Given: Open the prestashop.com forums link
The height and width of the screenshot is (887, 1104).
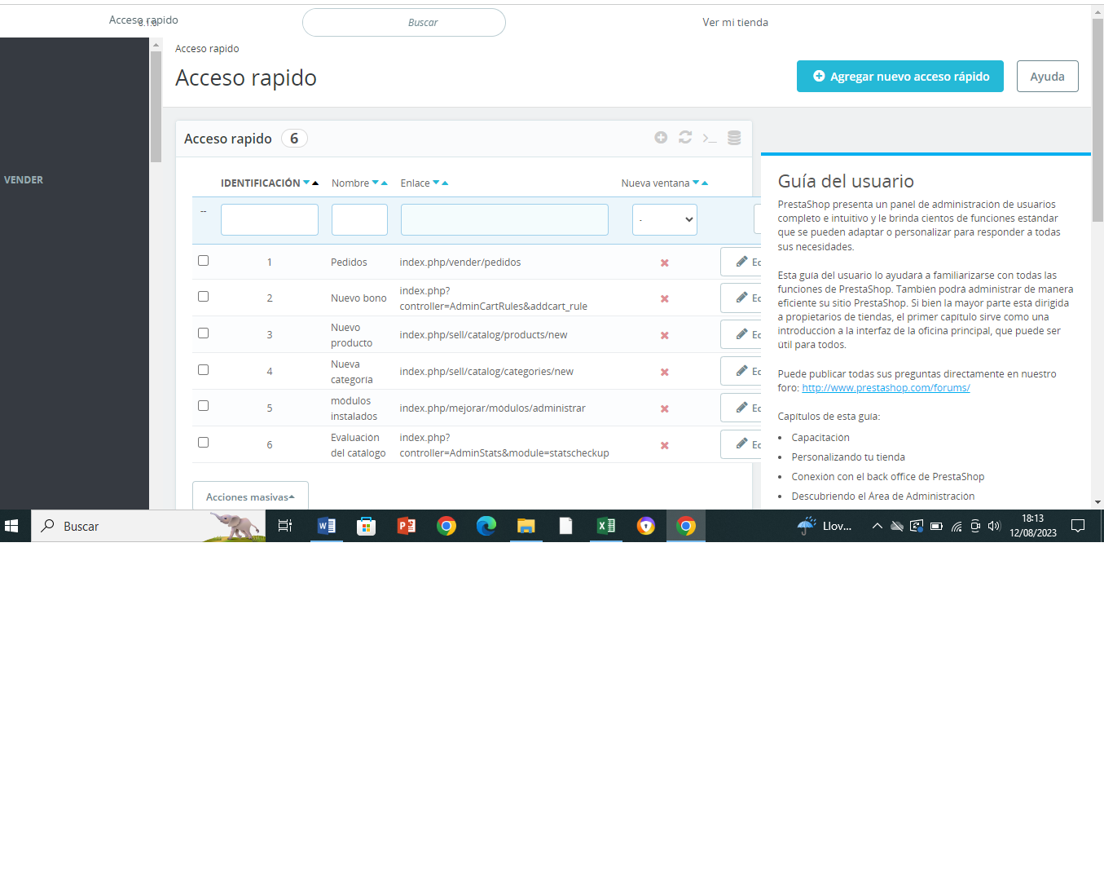Looking at the screenshot, I should coord(886,388).
